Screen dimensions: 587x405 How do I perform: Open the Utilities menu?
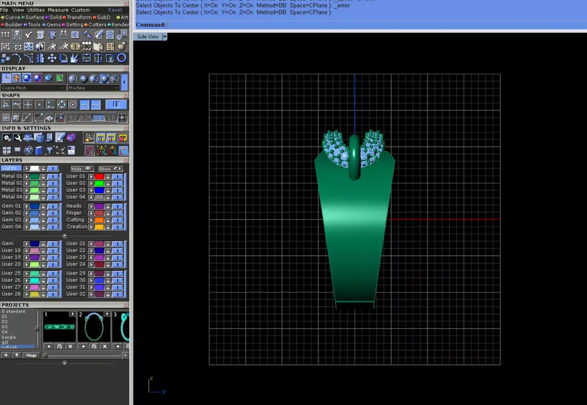point(36,10)
